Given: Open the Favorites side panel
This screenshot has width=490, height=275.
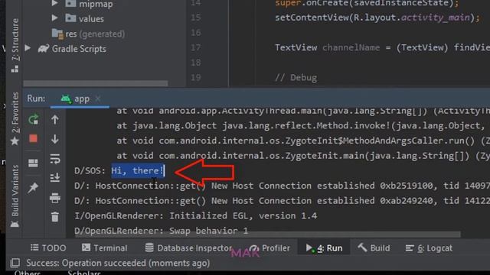Looking at the screenshot, I should [x=15, y=118].
